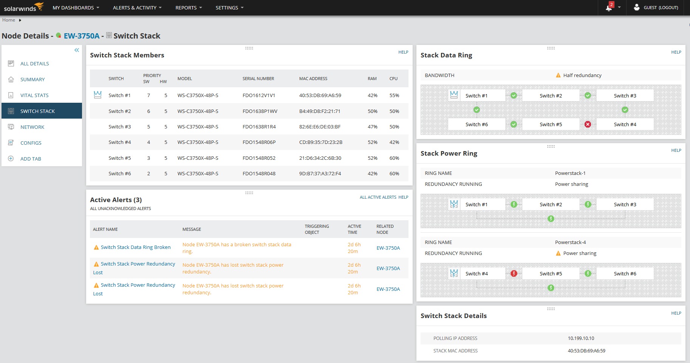Viewport: 690px width, 363px height.
Task: Click EW-3750A related node of Data Ring alert
Action: [x=388, y=248]
